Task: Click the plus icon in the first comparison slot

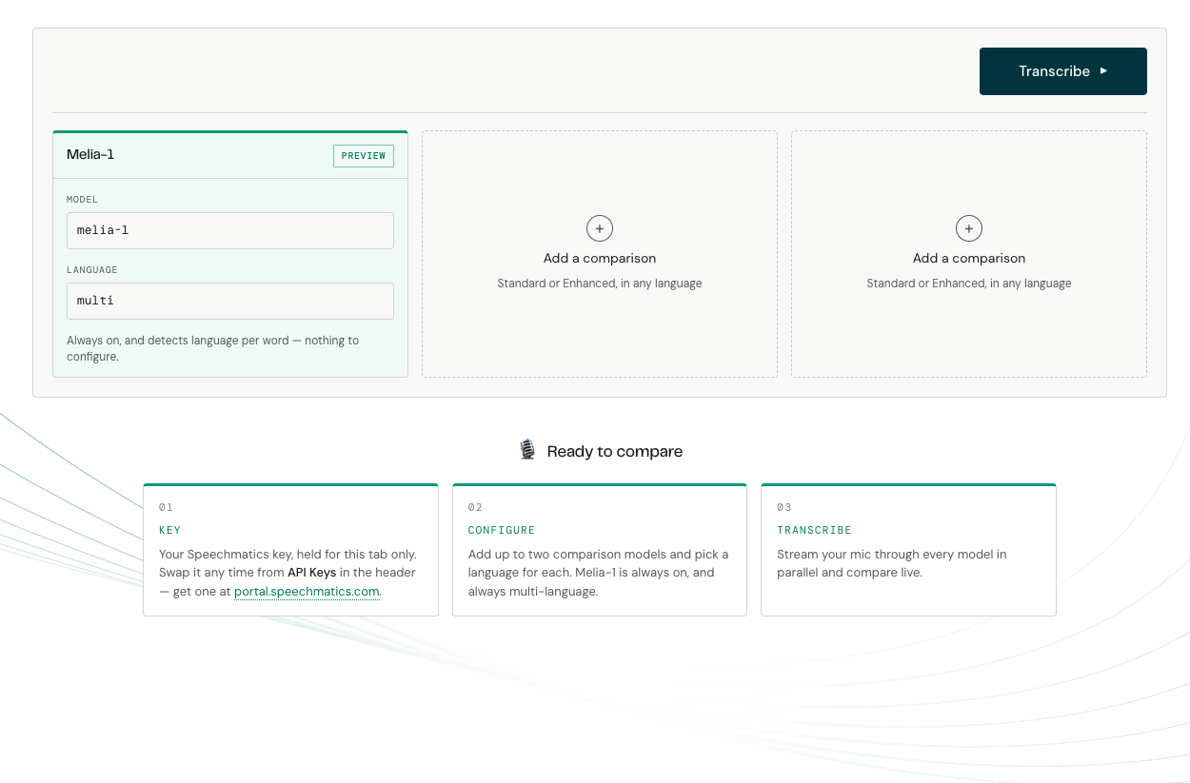Action: (x=600, y=228)
